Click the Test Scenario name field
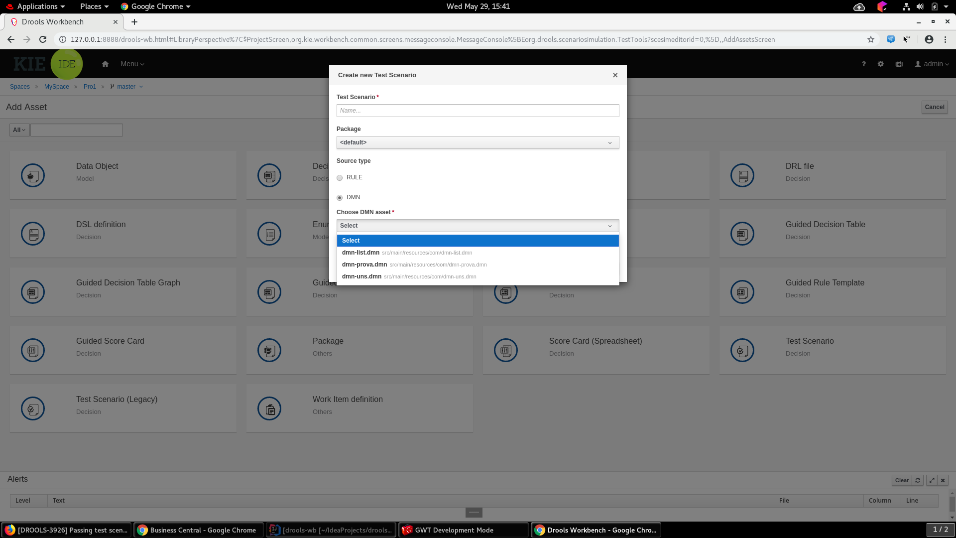 (x=478, y=111)
